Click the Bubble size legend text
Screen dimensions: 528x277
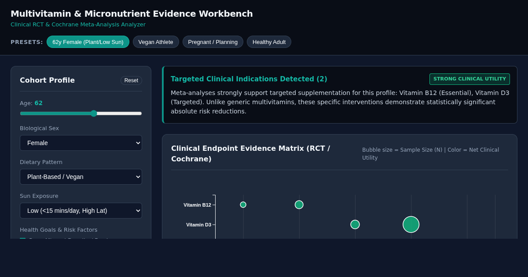tap(430, 154)
